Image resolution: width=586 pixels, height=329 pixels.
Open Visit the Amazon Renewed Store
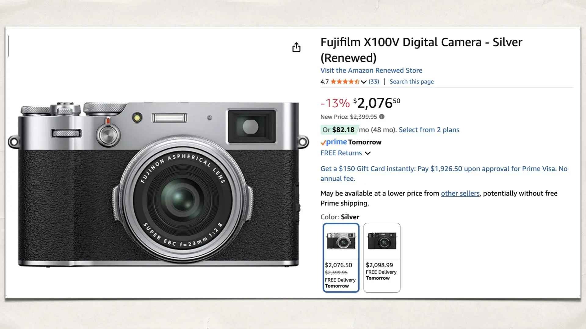(371, 70)
